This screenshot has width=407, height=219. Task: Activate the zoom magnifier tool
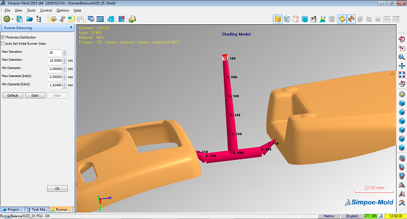click(402, 57)
